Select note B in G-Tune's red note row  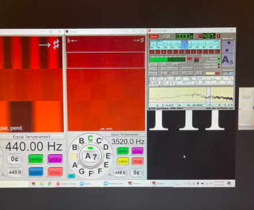164,52
